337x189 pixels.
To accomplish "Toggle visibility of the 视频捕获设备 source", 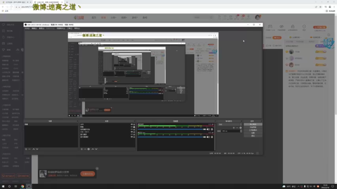I will tap(132, 129).
